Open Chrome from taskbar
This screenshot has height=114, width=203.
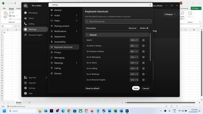69,111
